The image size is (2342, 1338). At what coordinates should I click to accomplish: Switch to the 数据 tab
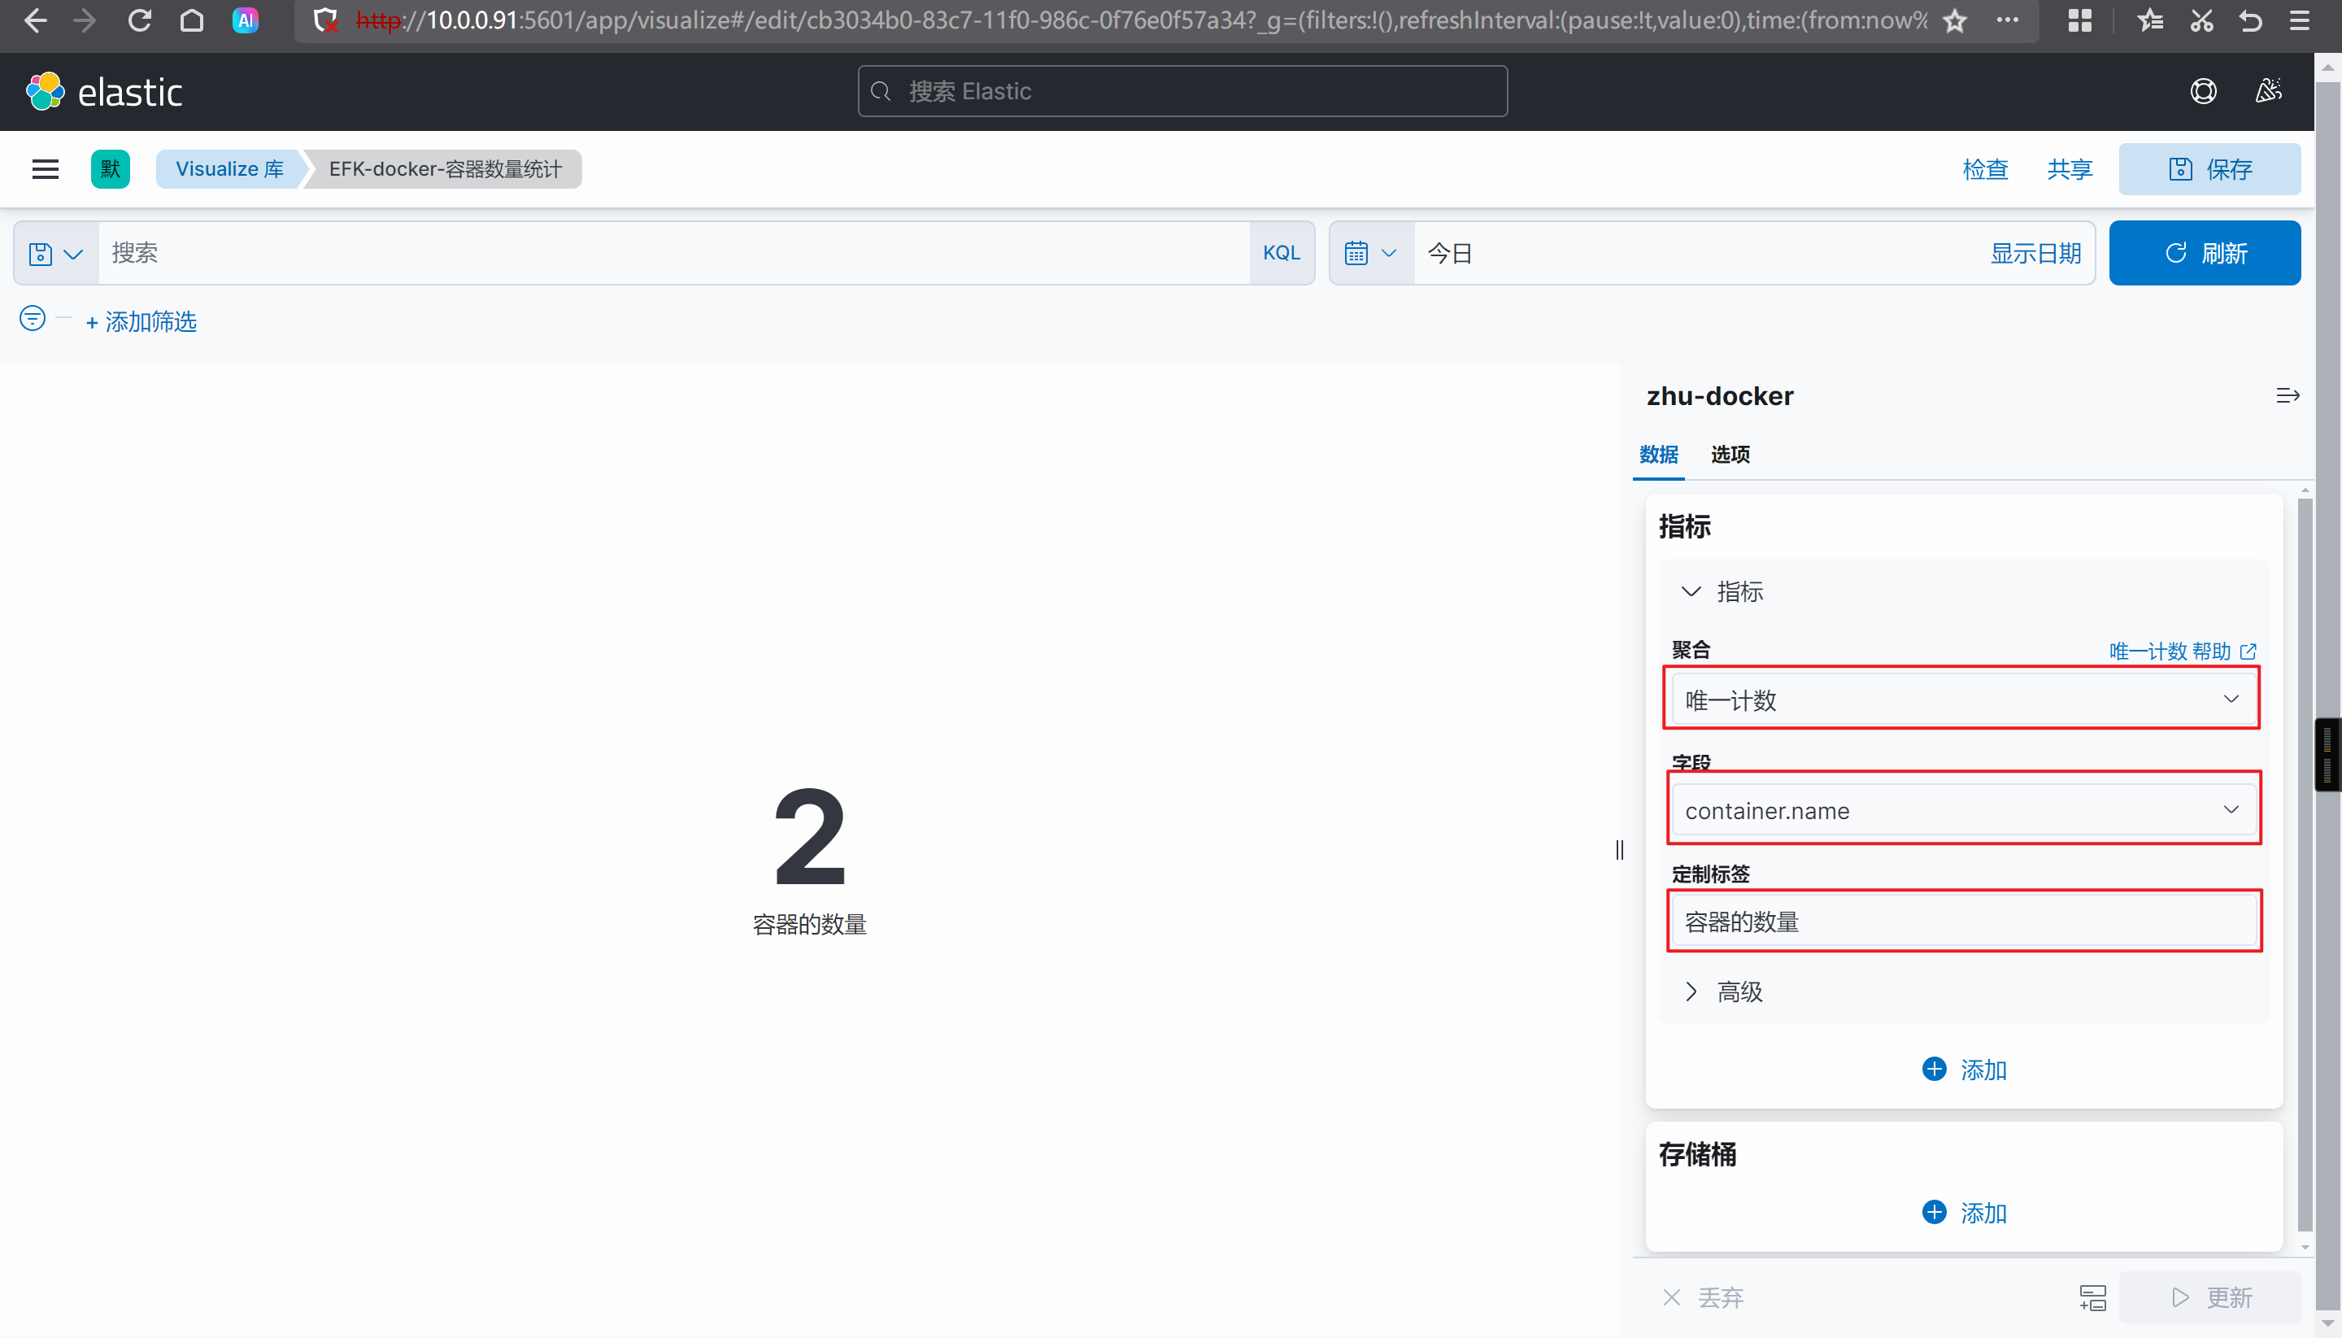pos(1658,455)
